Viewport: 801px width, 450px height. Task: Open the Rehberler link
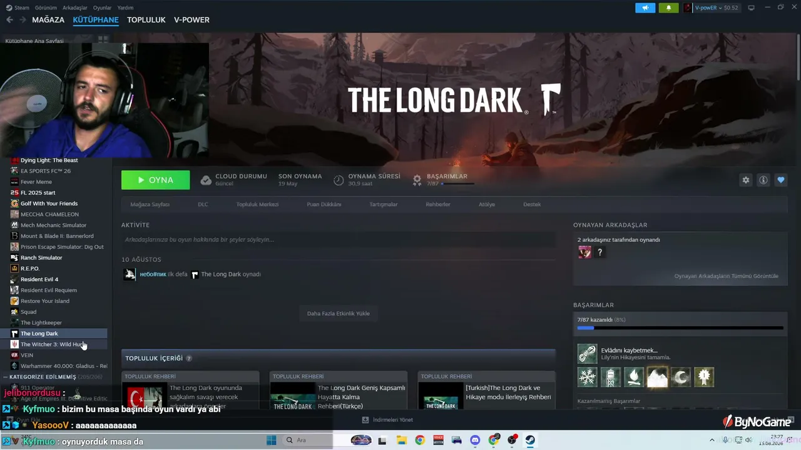click(438, 204)
